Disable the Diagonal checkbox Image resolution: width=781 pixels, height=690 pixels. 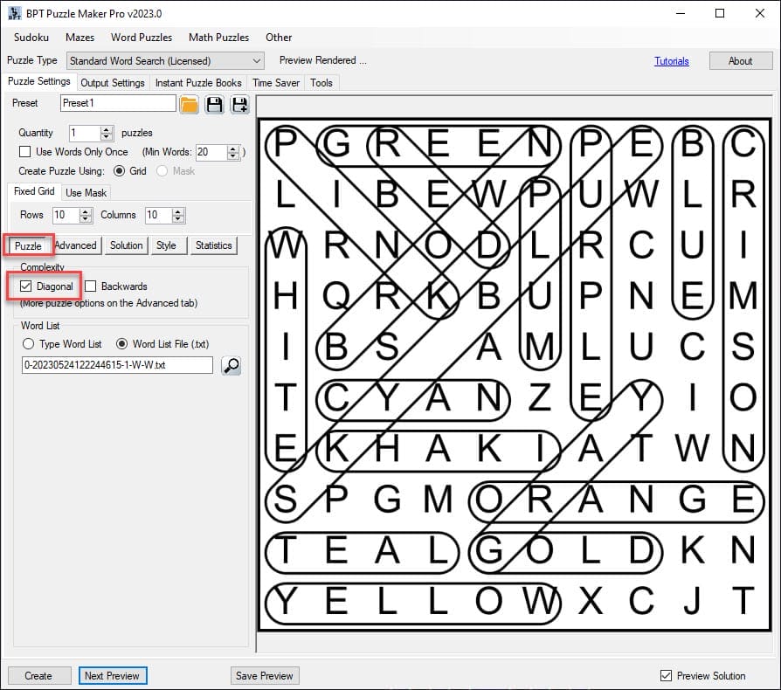tap(26, 286)
